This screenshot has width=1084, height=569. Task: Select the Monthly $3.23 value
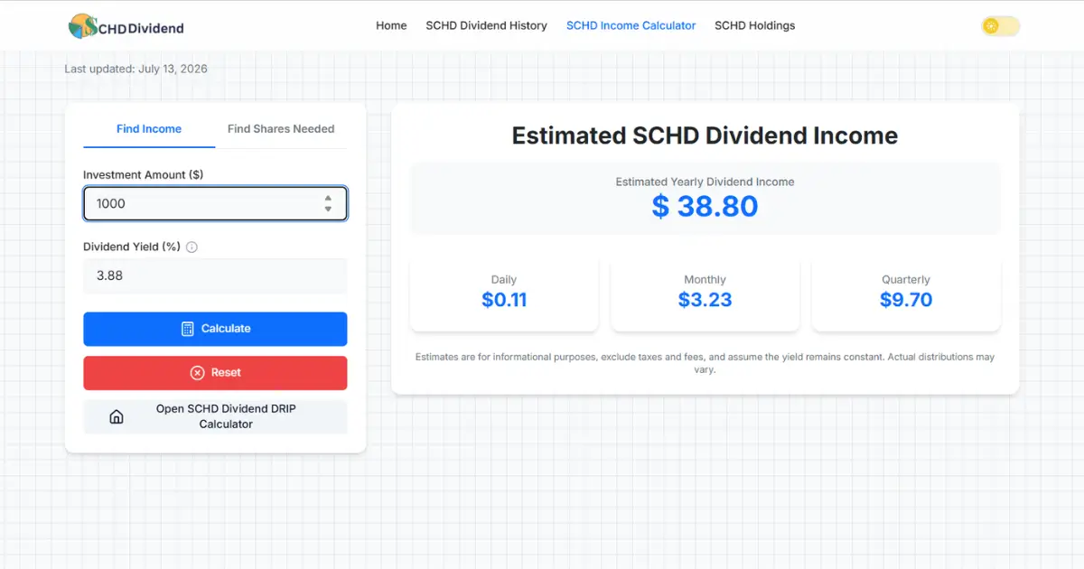705,300
